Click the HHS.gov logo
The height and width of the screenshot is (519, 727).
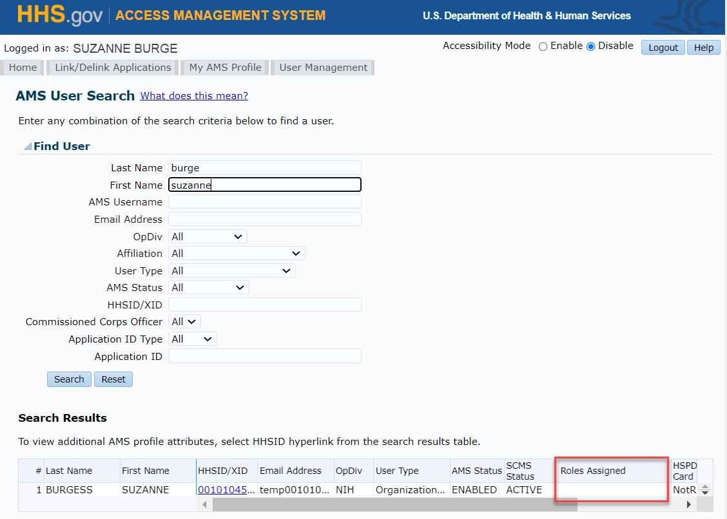tap(59, 15)
